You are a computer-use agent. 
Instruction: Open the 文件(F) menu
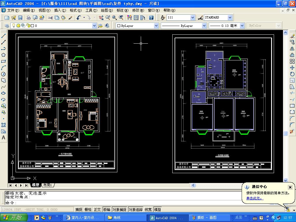(x=13, y=10)
